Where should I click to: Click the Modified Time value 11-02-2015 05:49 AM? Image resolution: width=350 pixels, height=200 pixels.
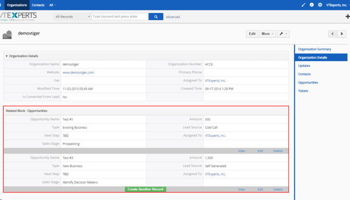[77, 89]
